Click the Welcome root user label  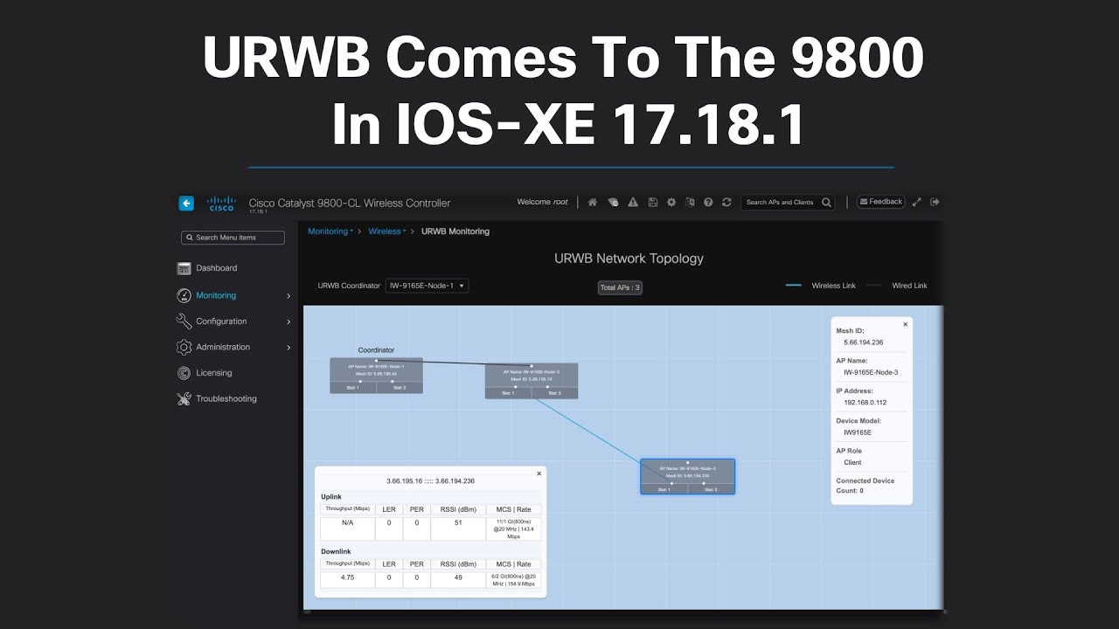click(542, 202)
